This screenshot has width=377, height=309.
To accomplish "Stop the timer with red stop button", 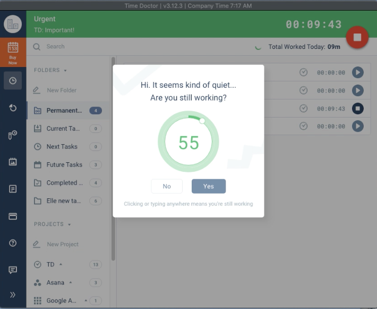I will pyautogui.click(x=357, y=37).
